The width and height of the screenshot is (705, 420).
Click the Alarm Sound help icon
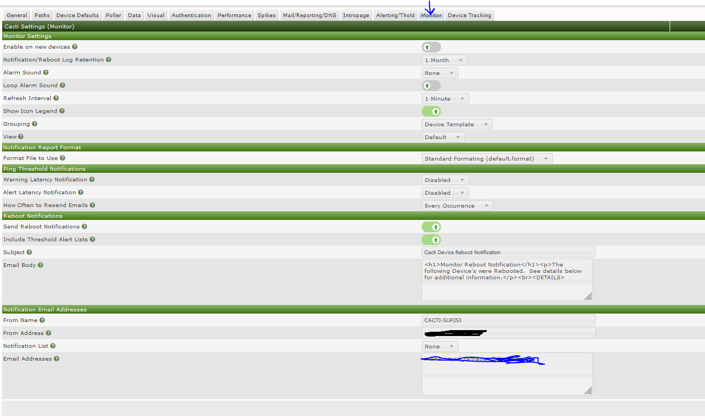click(x=46, y=73)
